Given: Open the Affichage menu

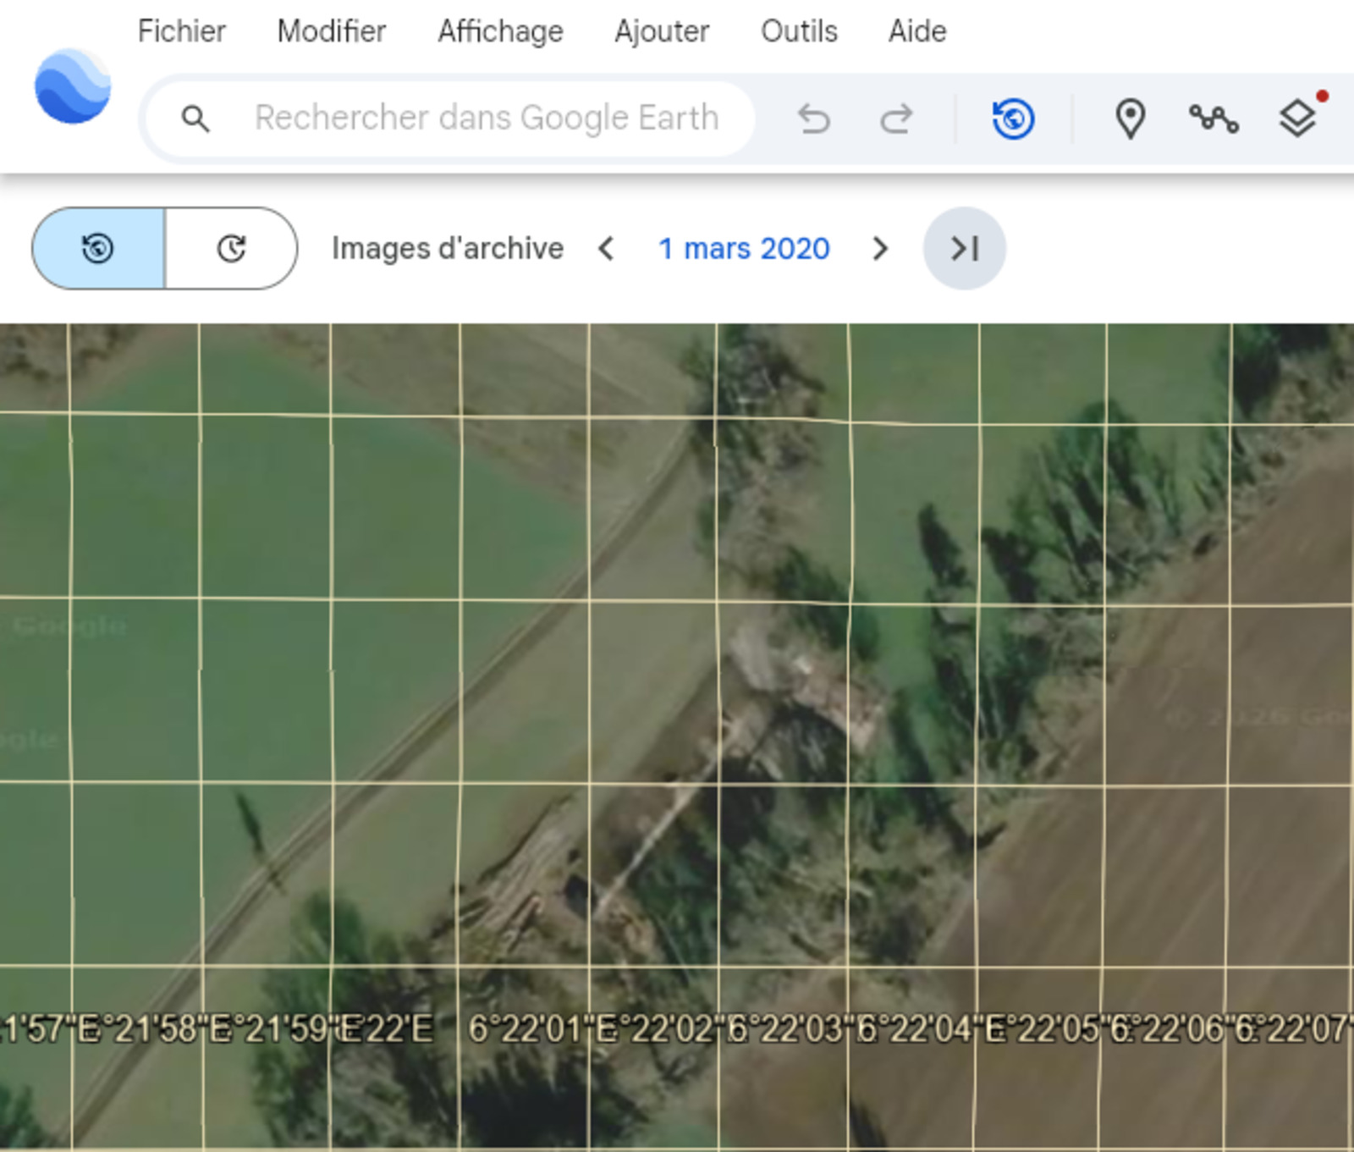Looking at the screenshot, I should click(x=500, y=31).
